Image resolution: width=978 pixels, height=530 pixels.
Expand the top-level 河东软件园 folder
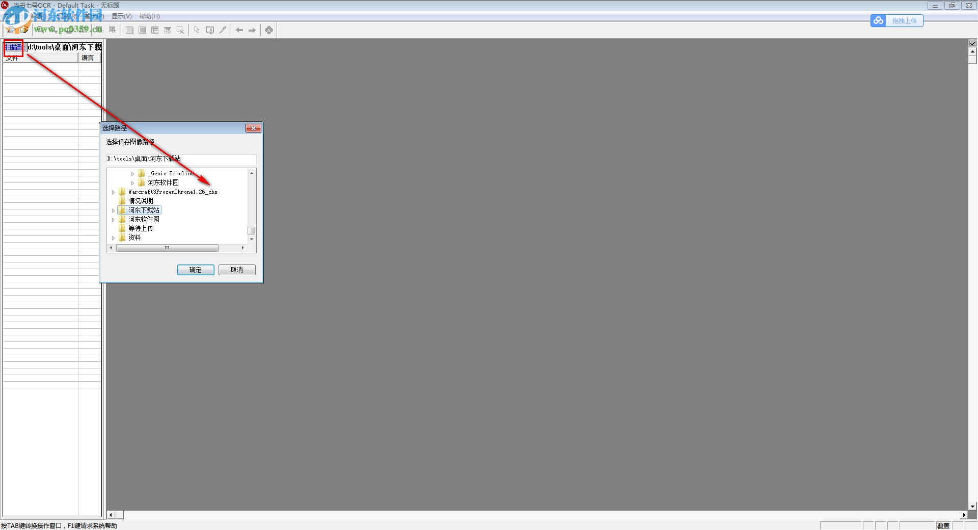coord(114,220)
